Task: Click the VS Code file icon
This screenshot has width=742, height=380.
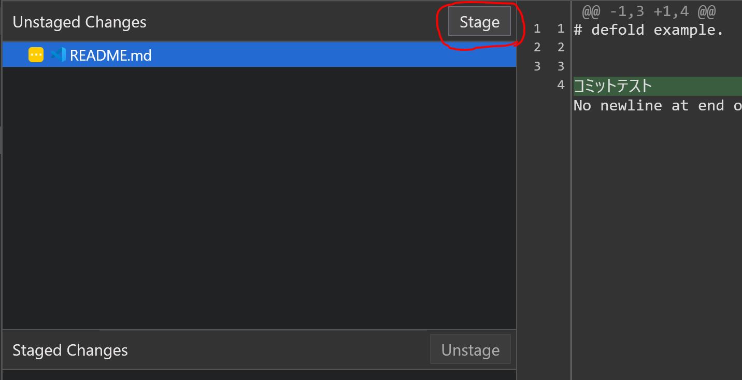Action: pyautogui.click(x=58, y=55)
